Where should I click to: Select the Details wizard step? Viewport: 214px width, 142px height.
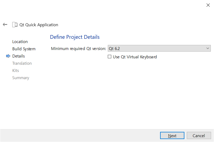click(19, 56)
